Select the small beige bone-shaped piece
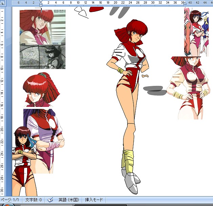 click(x=146, y=76)
